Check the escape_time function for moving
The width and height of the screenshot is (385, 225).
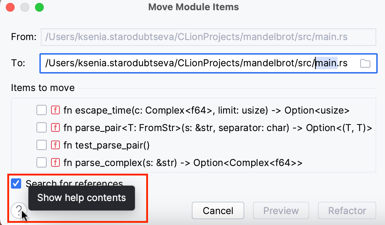coord(41,110)
